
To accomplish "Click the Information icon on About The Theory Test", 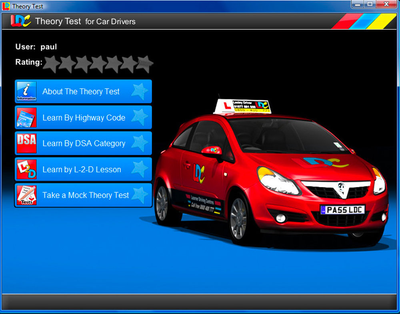I will pyautogui.click(x=26, y=91).
